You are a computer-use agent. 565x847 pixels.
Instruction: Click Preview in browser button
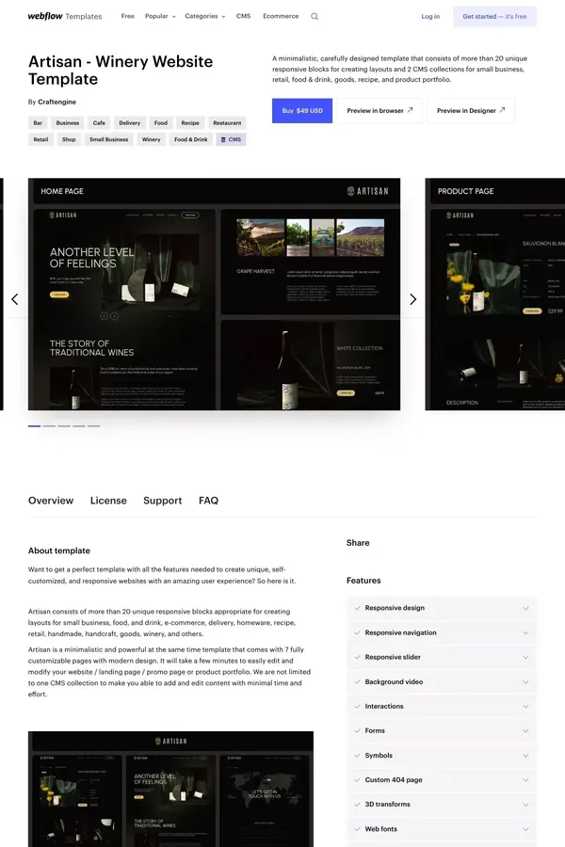coord(379,111)
